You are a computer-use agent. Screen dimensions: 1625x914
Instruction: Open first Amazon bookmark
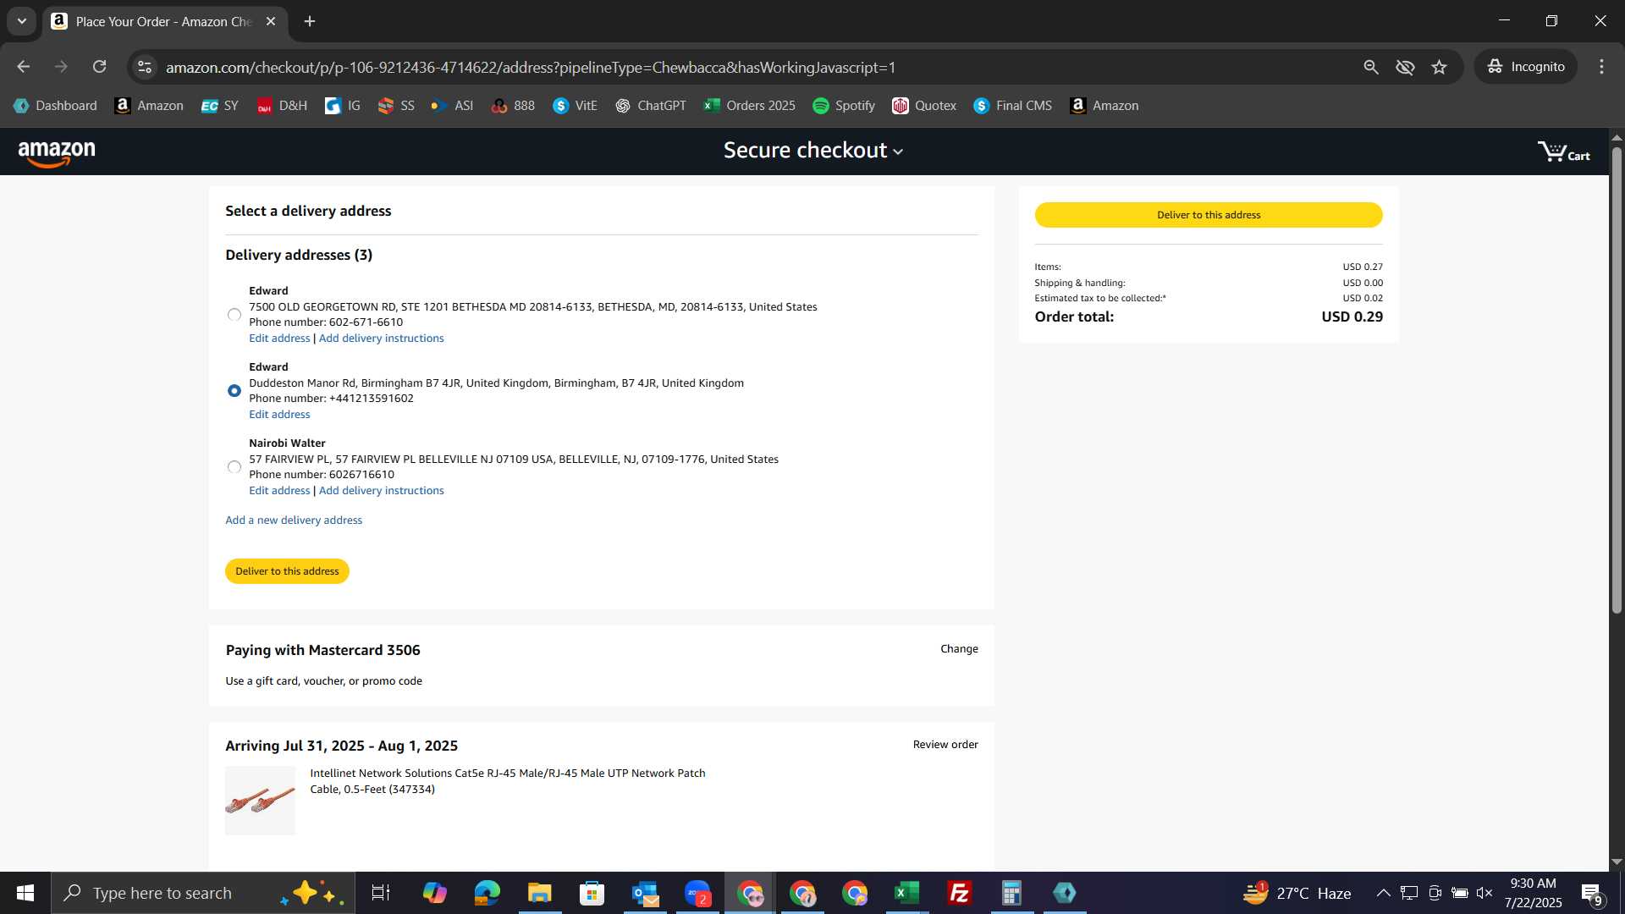click(149, 106)
